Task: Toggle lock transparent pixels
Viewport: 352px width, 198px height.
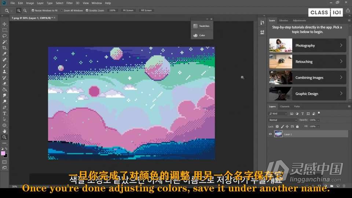Action: coord(277,126)
